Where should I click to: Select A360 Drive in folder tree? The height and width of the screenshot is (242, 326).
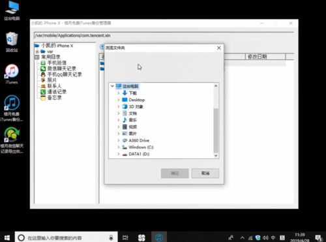click(x=136, y=140)
